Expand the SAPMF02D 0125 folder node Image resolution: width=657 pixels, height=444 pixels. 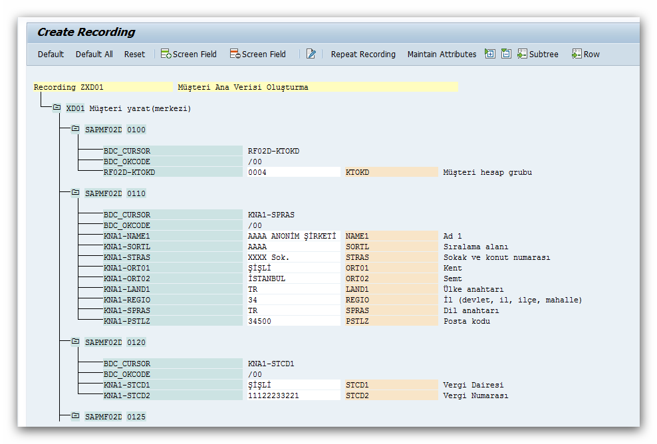(x=75, y=416)
